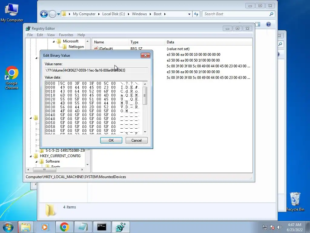Screen dimensions: 310x233
Task: Open My Computer desktop icon
Action: click(x=12, y=12)
